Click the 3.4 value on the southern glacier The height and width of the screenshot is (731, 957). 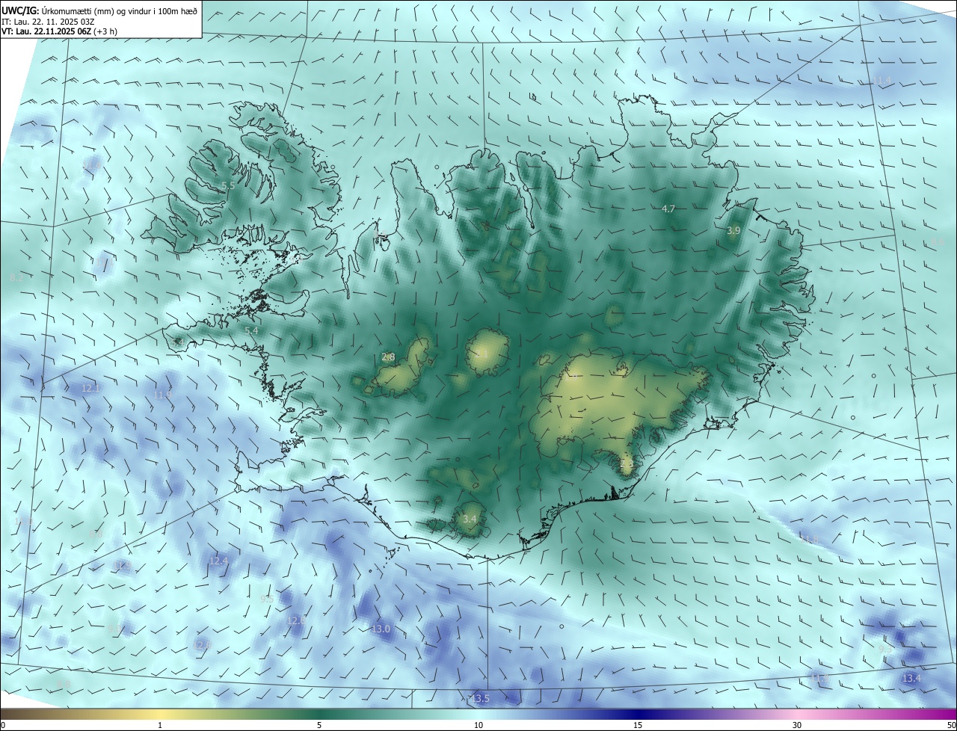[x=470, y=518]
